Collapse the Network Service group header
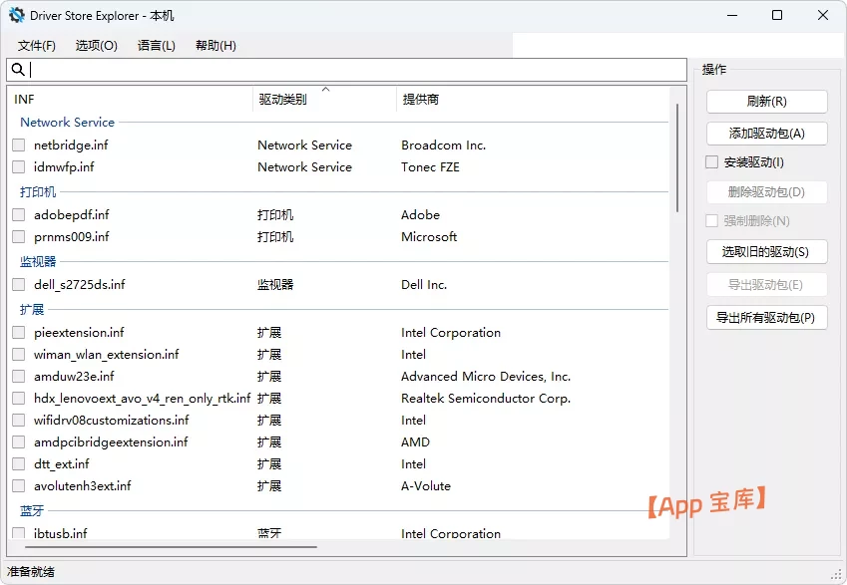The height and width of the screenshot is (585, 847). tap(67, 123)
